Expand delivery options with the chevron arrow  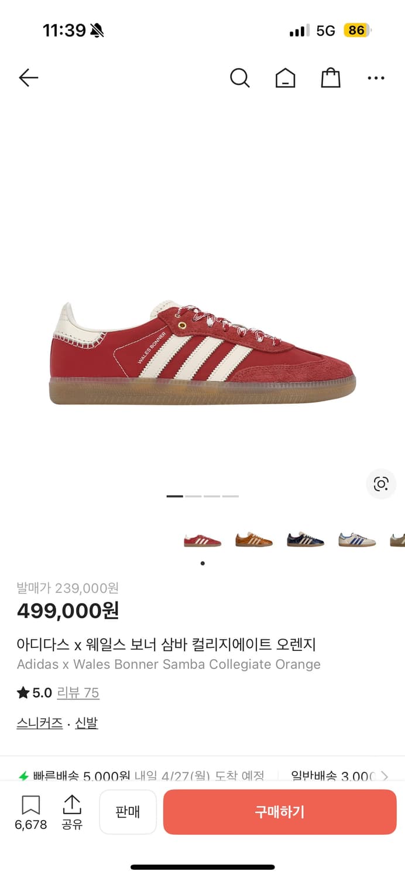coord(385,776)
